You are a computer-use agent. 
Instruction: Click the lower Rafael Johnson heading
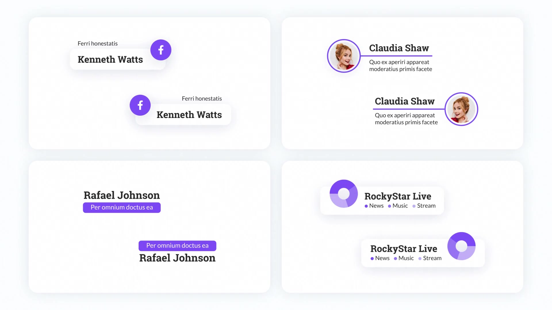[x=177, y=258]
